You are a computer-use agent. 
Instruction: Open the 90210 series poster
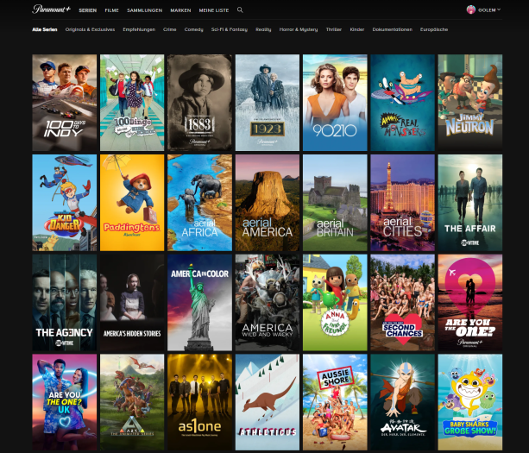335,103
